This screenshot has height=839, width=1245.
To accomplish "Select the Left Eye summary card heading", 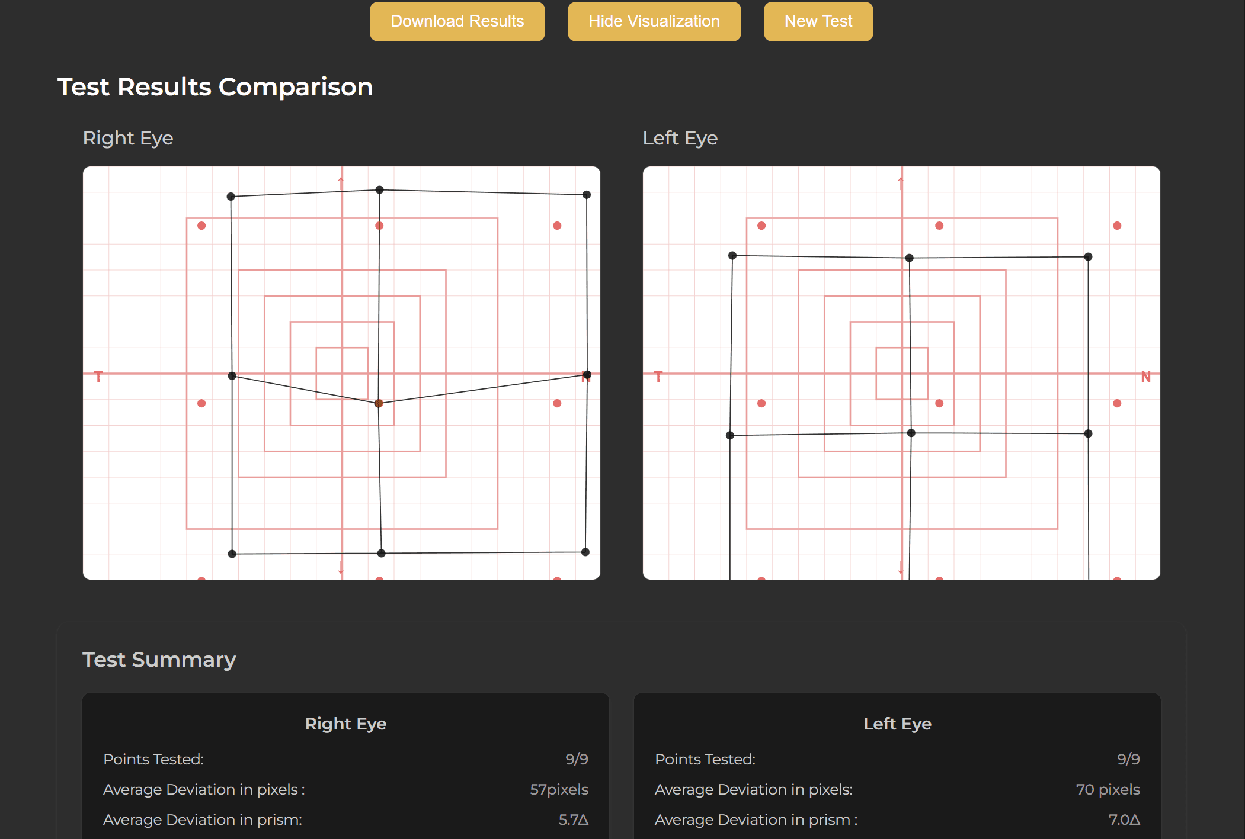I will coord(897,724).
